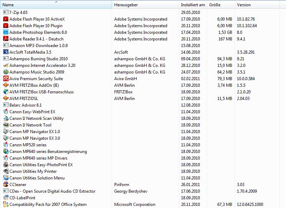
Task: Click the Canon Easy-WebPrint EX icon
Action: point(6,112)
